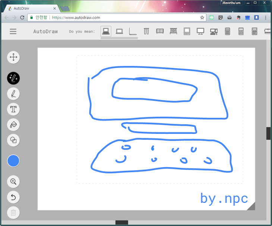Choose the tall chest of drawers suggestion
Screen dimensions: 272x226
pyautogui.click(x=146, y=31)
